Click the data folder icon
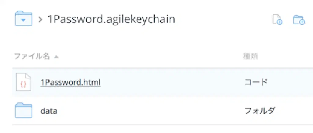 coord(24,110)
